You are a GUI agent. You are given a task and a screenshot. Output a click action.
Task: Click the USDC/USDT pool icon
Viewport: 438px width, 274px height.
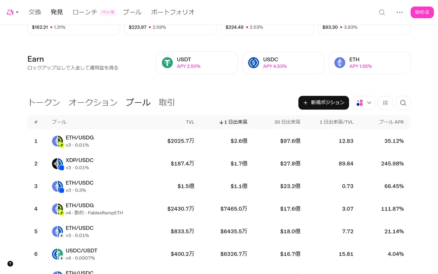tap(58, 255)
